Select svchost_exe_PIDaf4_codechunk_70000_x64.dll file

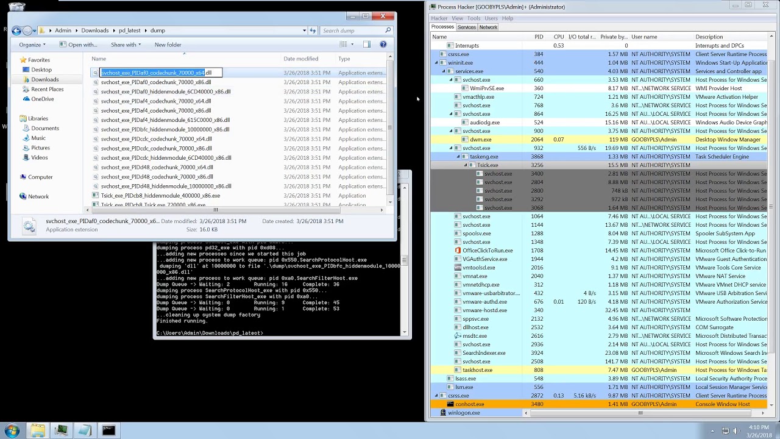156,101
